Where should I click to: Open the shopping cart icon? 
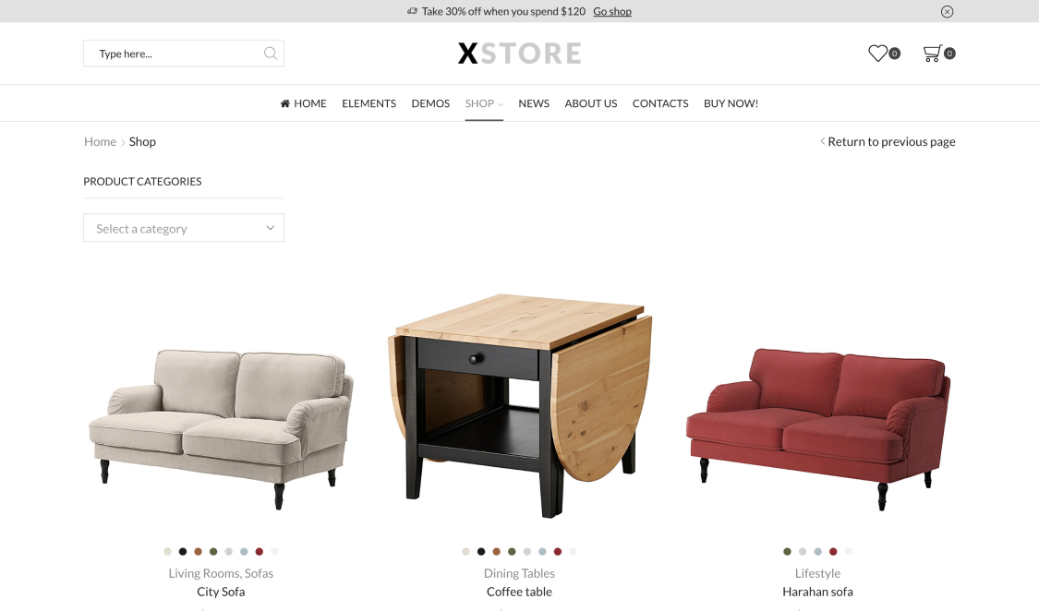(x=932, y=53)
